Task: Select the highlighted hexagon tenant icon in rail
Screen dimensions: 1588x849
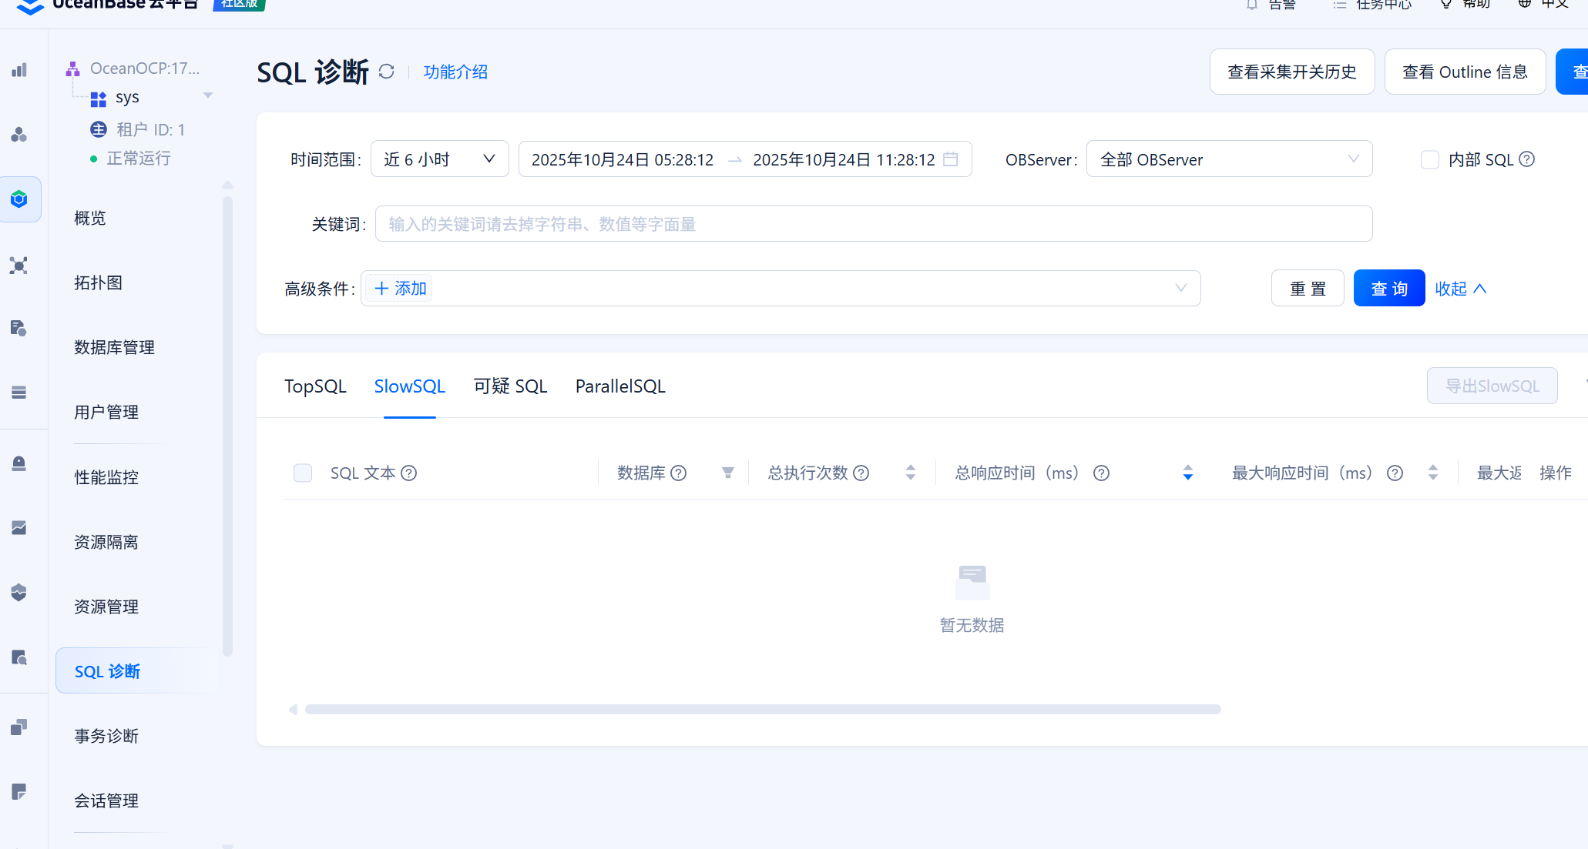Action: [19, 199]
